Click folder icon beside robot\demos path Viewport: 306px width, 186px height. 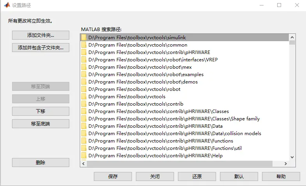click(84, 82)
